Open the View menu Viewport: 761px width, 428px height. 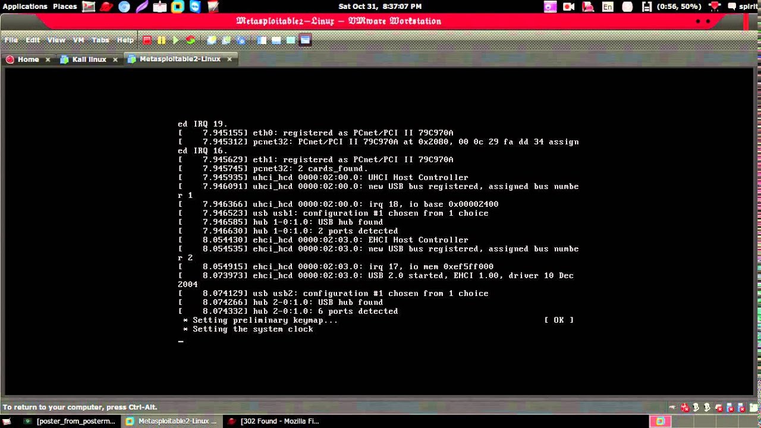click(x=56, y=40)
